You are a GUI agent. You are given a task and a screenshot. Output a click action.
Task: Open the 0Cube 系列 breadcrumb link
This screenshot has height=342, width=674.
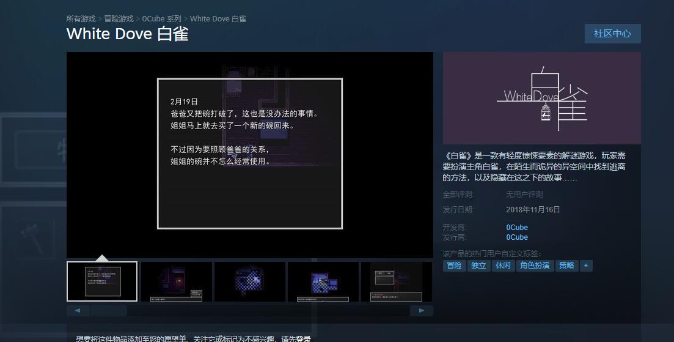pos(161,19)
